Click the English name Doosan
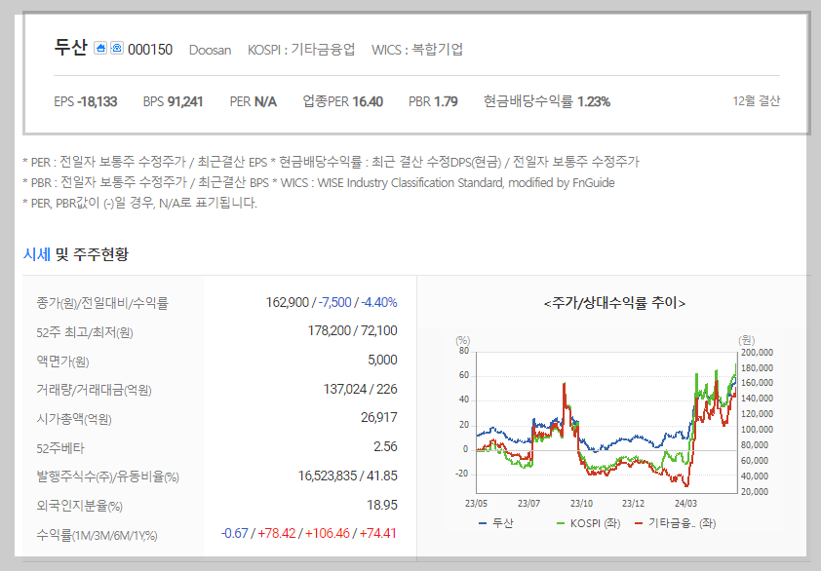This screenshot has height=571, width=821. point(210,51)
